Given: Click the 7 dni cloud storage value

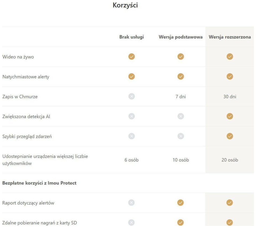Looking at the screenshot, I should click(181, 97).
